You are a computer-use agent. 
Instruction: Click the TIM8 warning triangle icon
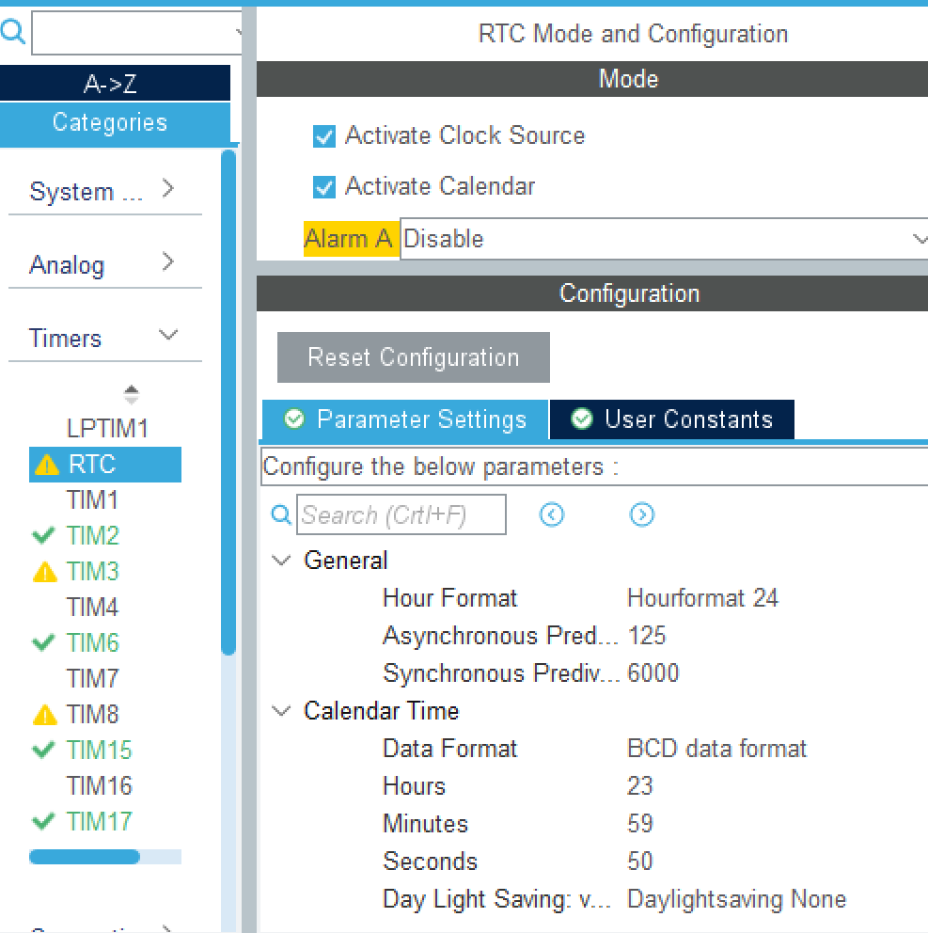click(x=44, y=715)
